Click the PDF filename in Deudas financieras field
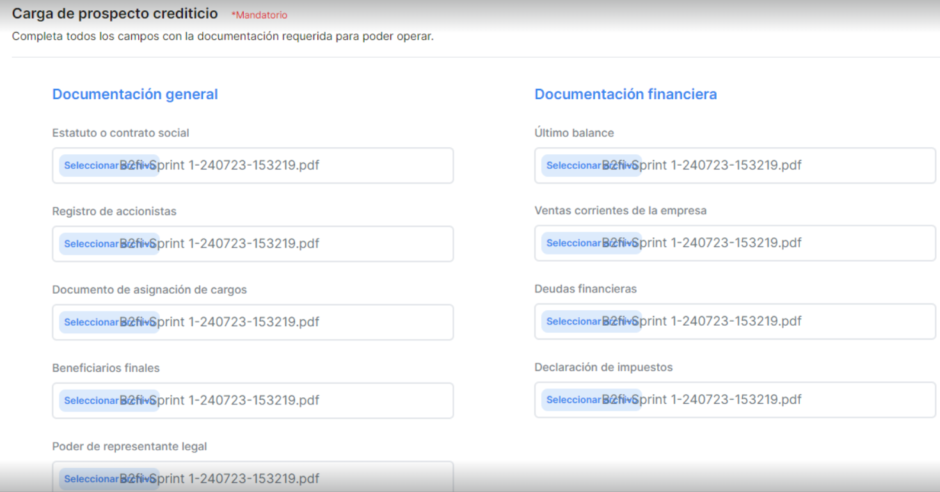Screen dimensions: 940x492 click(x=719, y=321)
